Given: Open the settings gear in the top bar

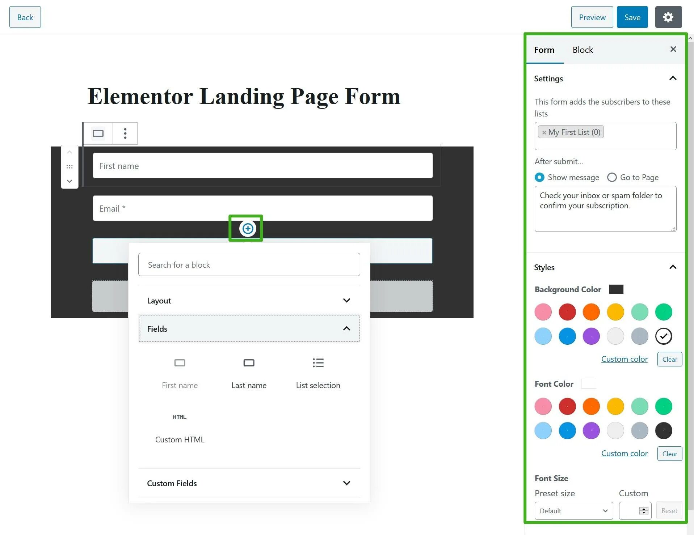Looking at the screenshot, I should pos(668,17).
